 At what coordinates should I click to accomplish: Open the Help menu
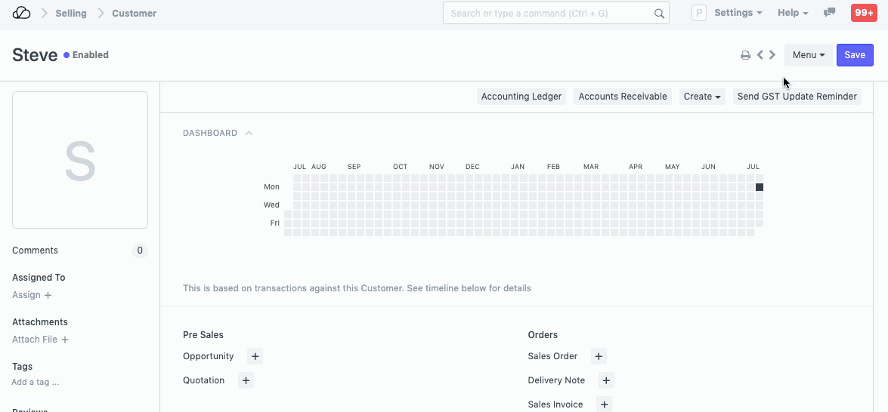click(793, 13)
